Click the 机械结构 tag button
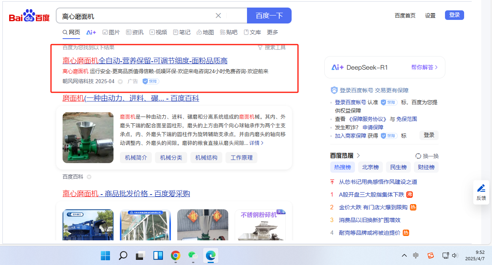Image resolution: width=492 pixels, height=265 pixels. pyautogui.click(x=206, y=158)
